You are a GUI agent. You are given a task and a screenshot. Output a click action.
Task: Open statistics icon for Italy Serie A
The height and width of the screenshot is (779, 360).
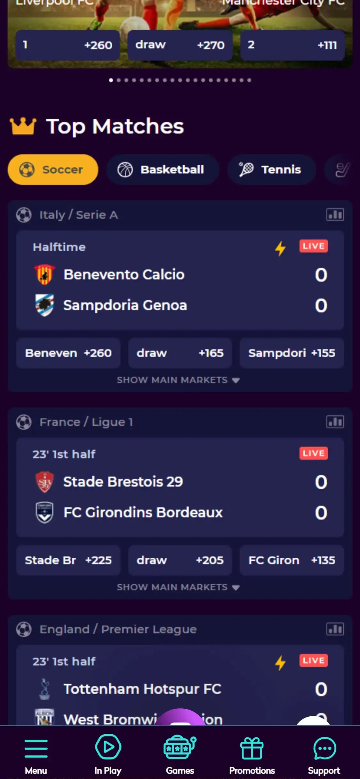click(x=335, y=215)
